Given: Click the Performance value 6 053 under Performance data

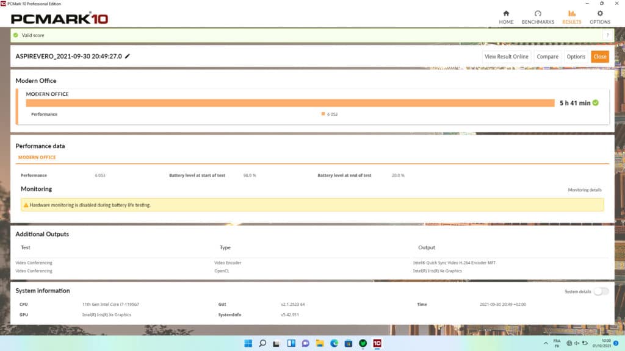Looking at the screenshot, I should 100,175.
